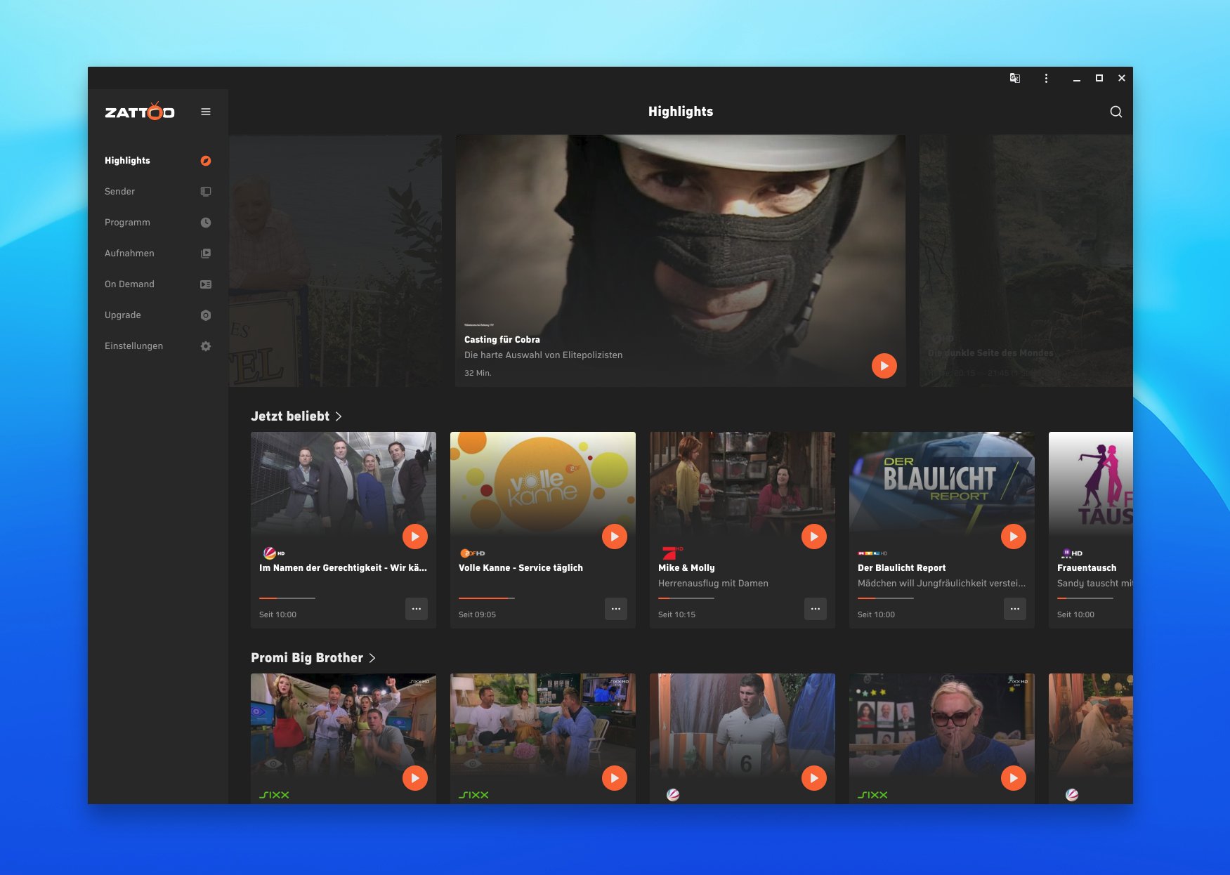Open the search magnifier icon

tap(1115, 112)
